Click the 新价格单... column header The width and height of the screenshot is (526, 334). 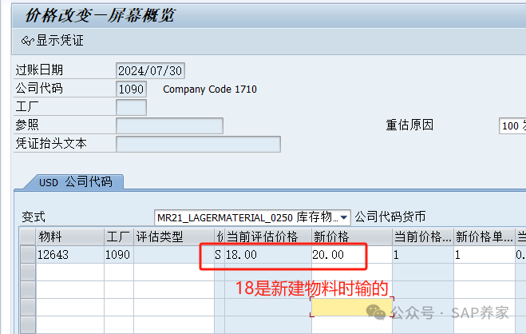(x=484, y=237)
